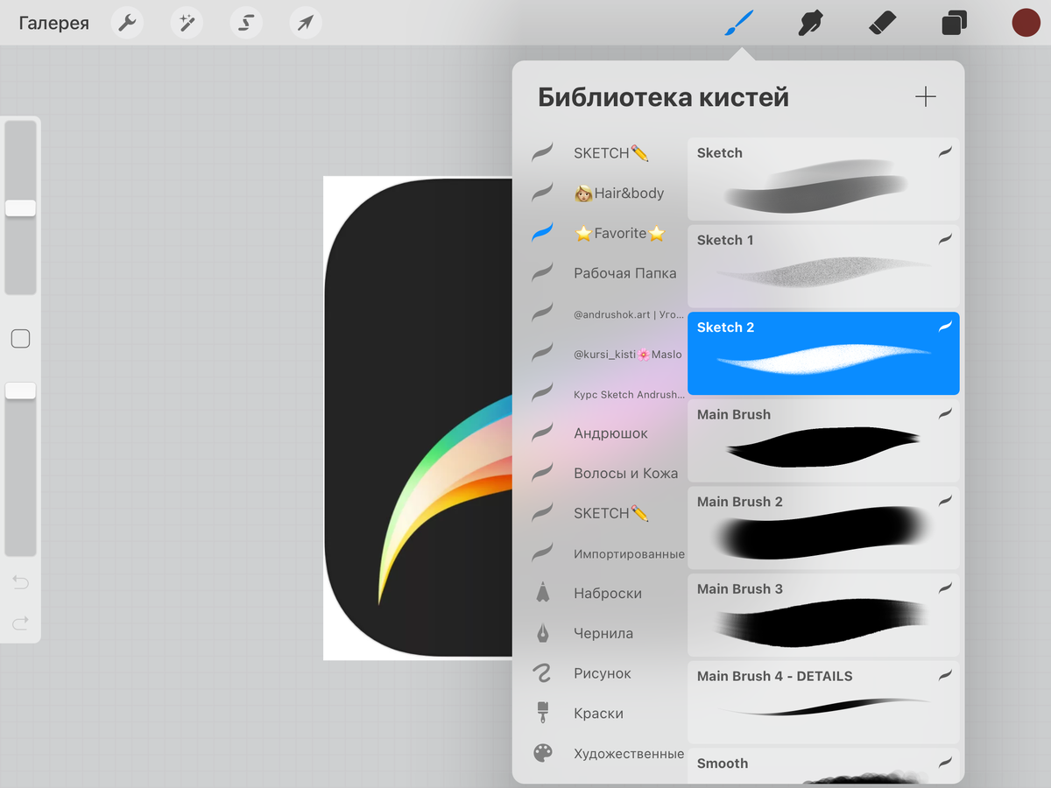Open the Layers panel icon
The image size is (1051, 788).
pos(954,23)
